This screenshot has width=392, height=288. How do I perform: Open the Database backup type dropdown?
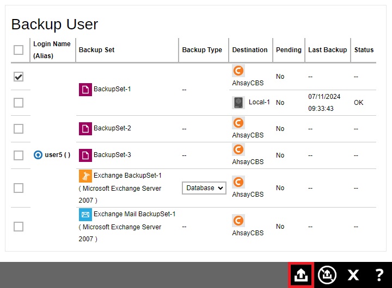point(204,188)
